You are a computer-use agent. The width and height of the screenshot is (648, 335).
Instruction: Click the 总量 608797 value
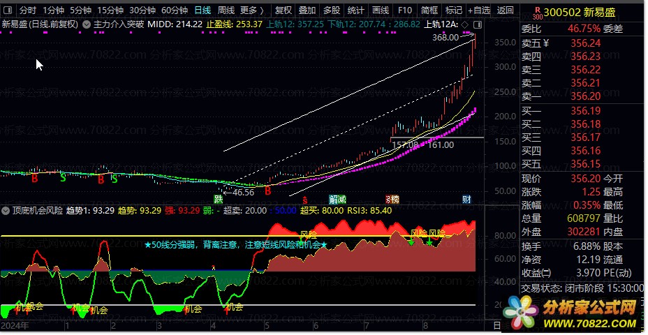(584, 218)
